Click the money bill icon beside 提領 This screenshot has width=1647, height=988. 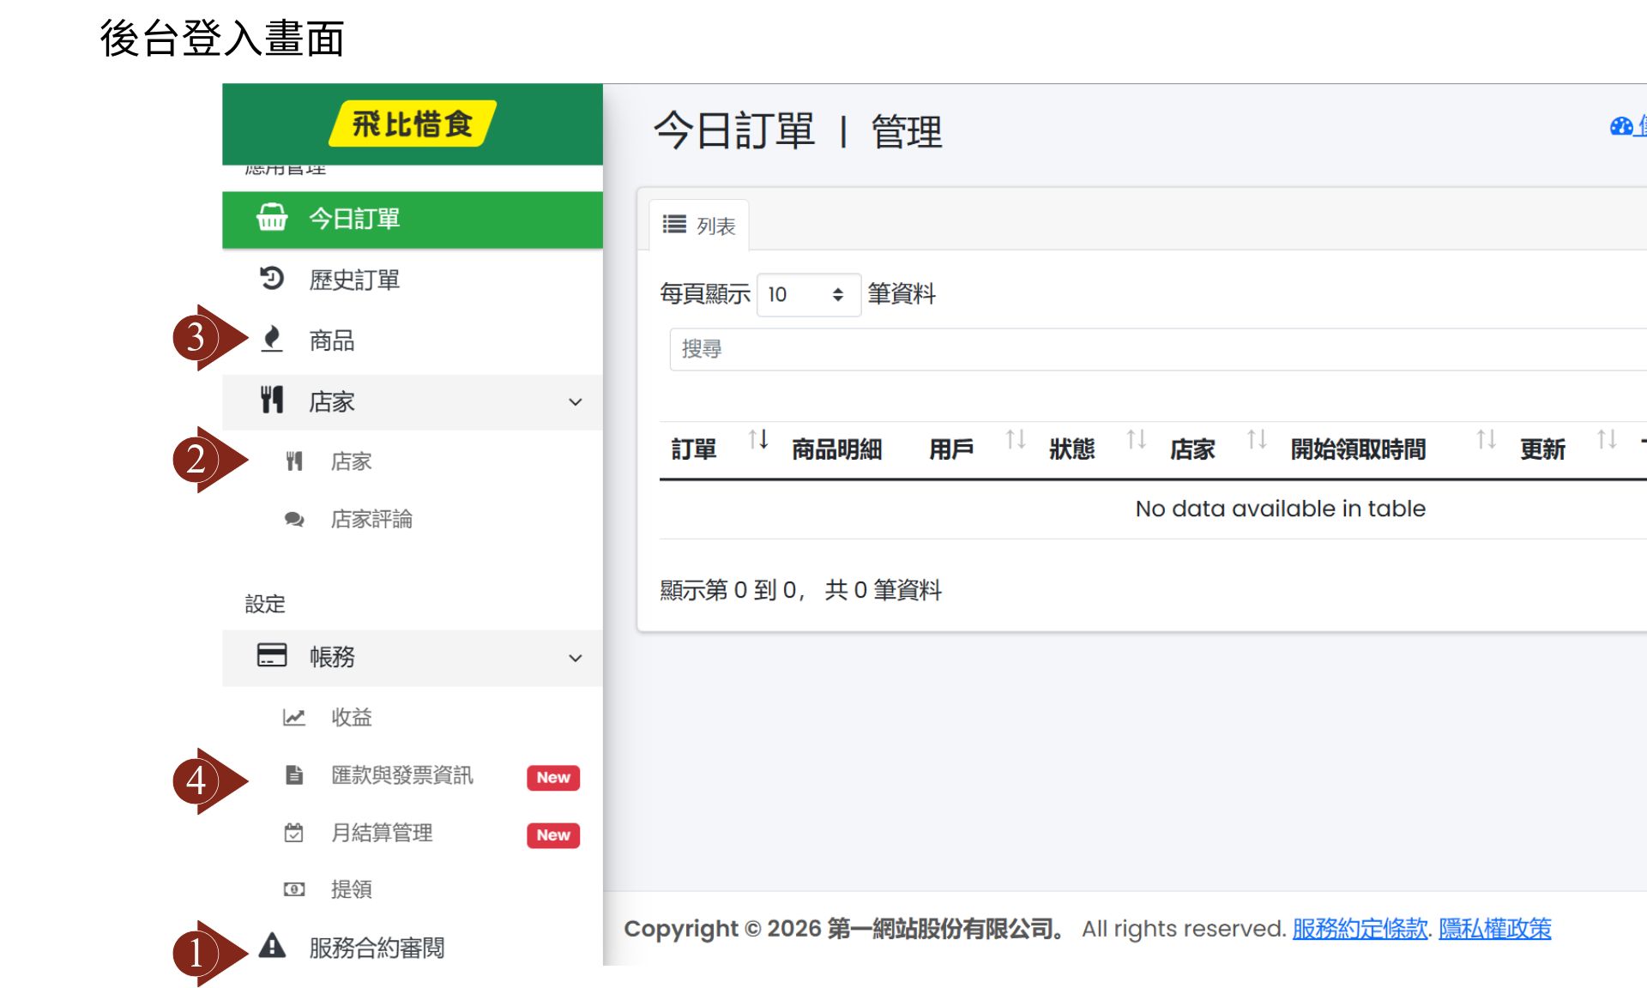tap(294, 889)
